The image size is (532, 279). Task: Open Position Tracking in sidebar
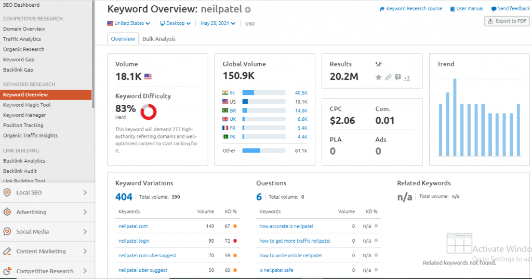point(23,125)
